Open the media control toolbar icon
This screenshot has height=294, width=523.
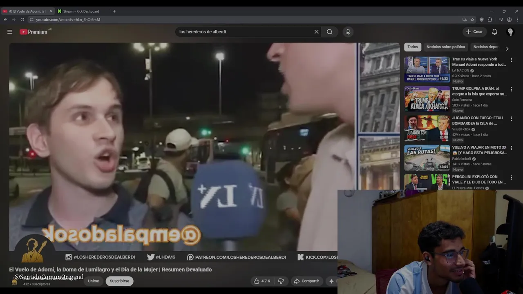tap(501, 20)
